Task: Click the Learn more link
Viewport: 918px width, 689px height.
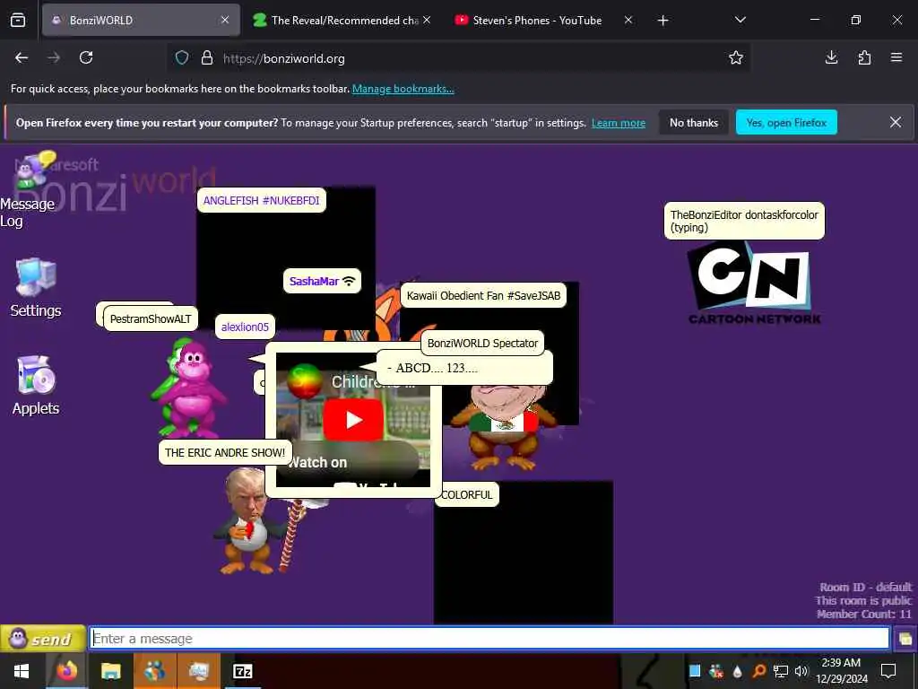Action: click(x=619, y=122)
